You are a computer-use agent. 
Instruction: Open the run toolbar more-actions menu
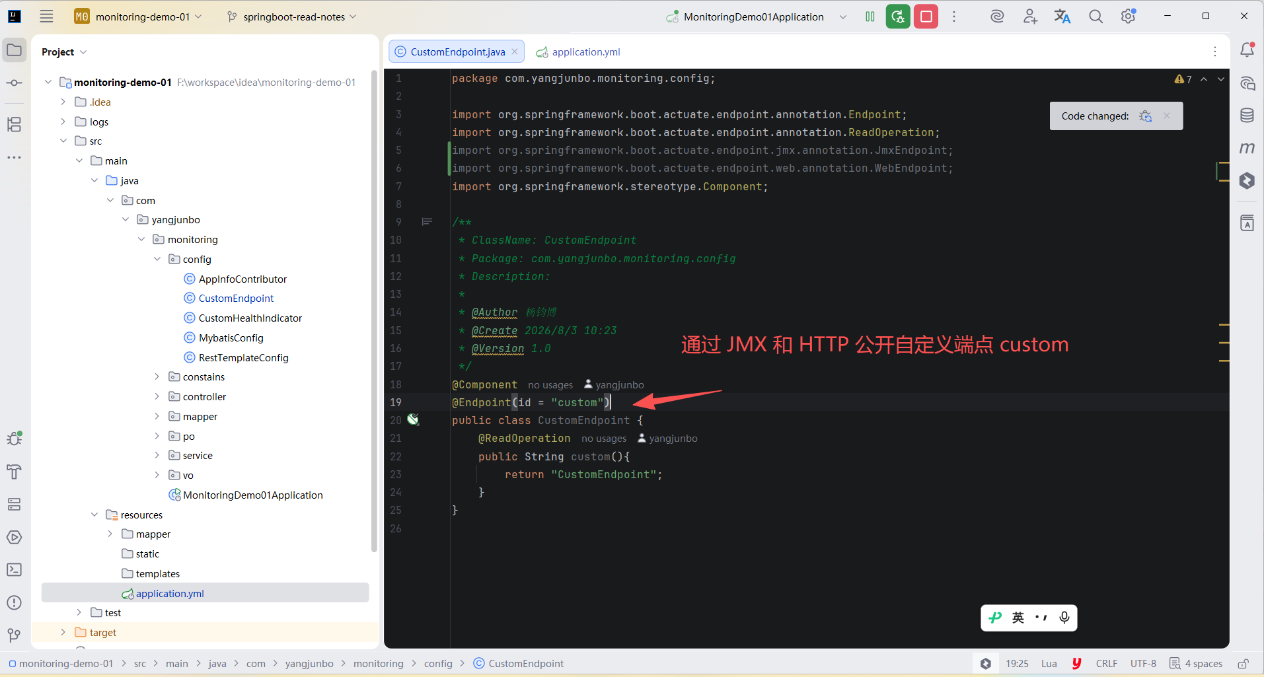pos(954,17)
